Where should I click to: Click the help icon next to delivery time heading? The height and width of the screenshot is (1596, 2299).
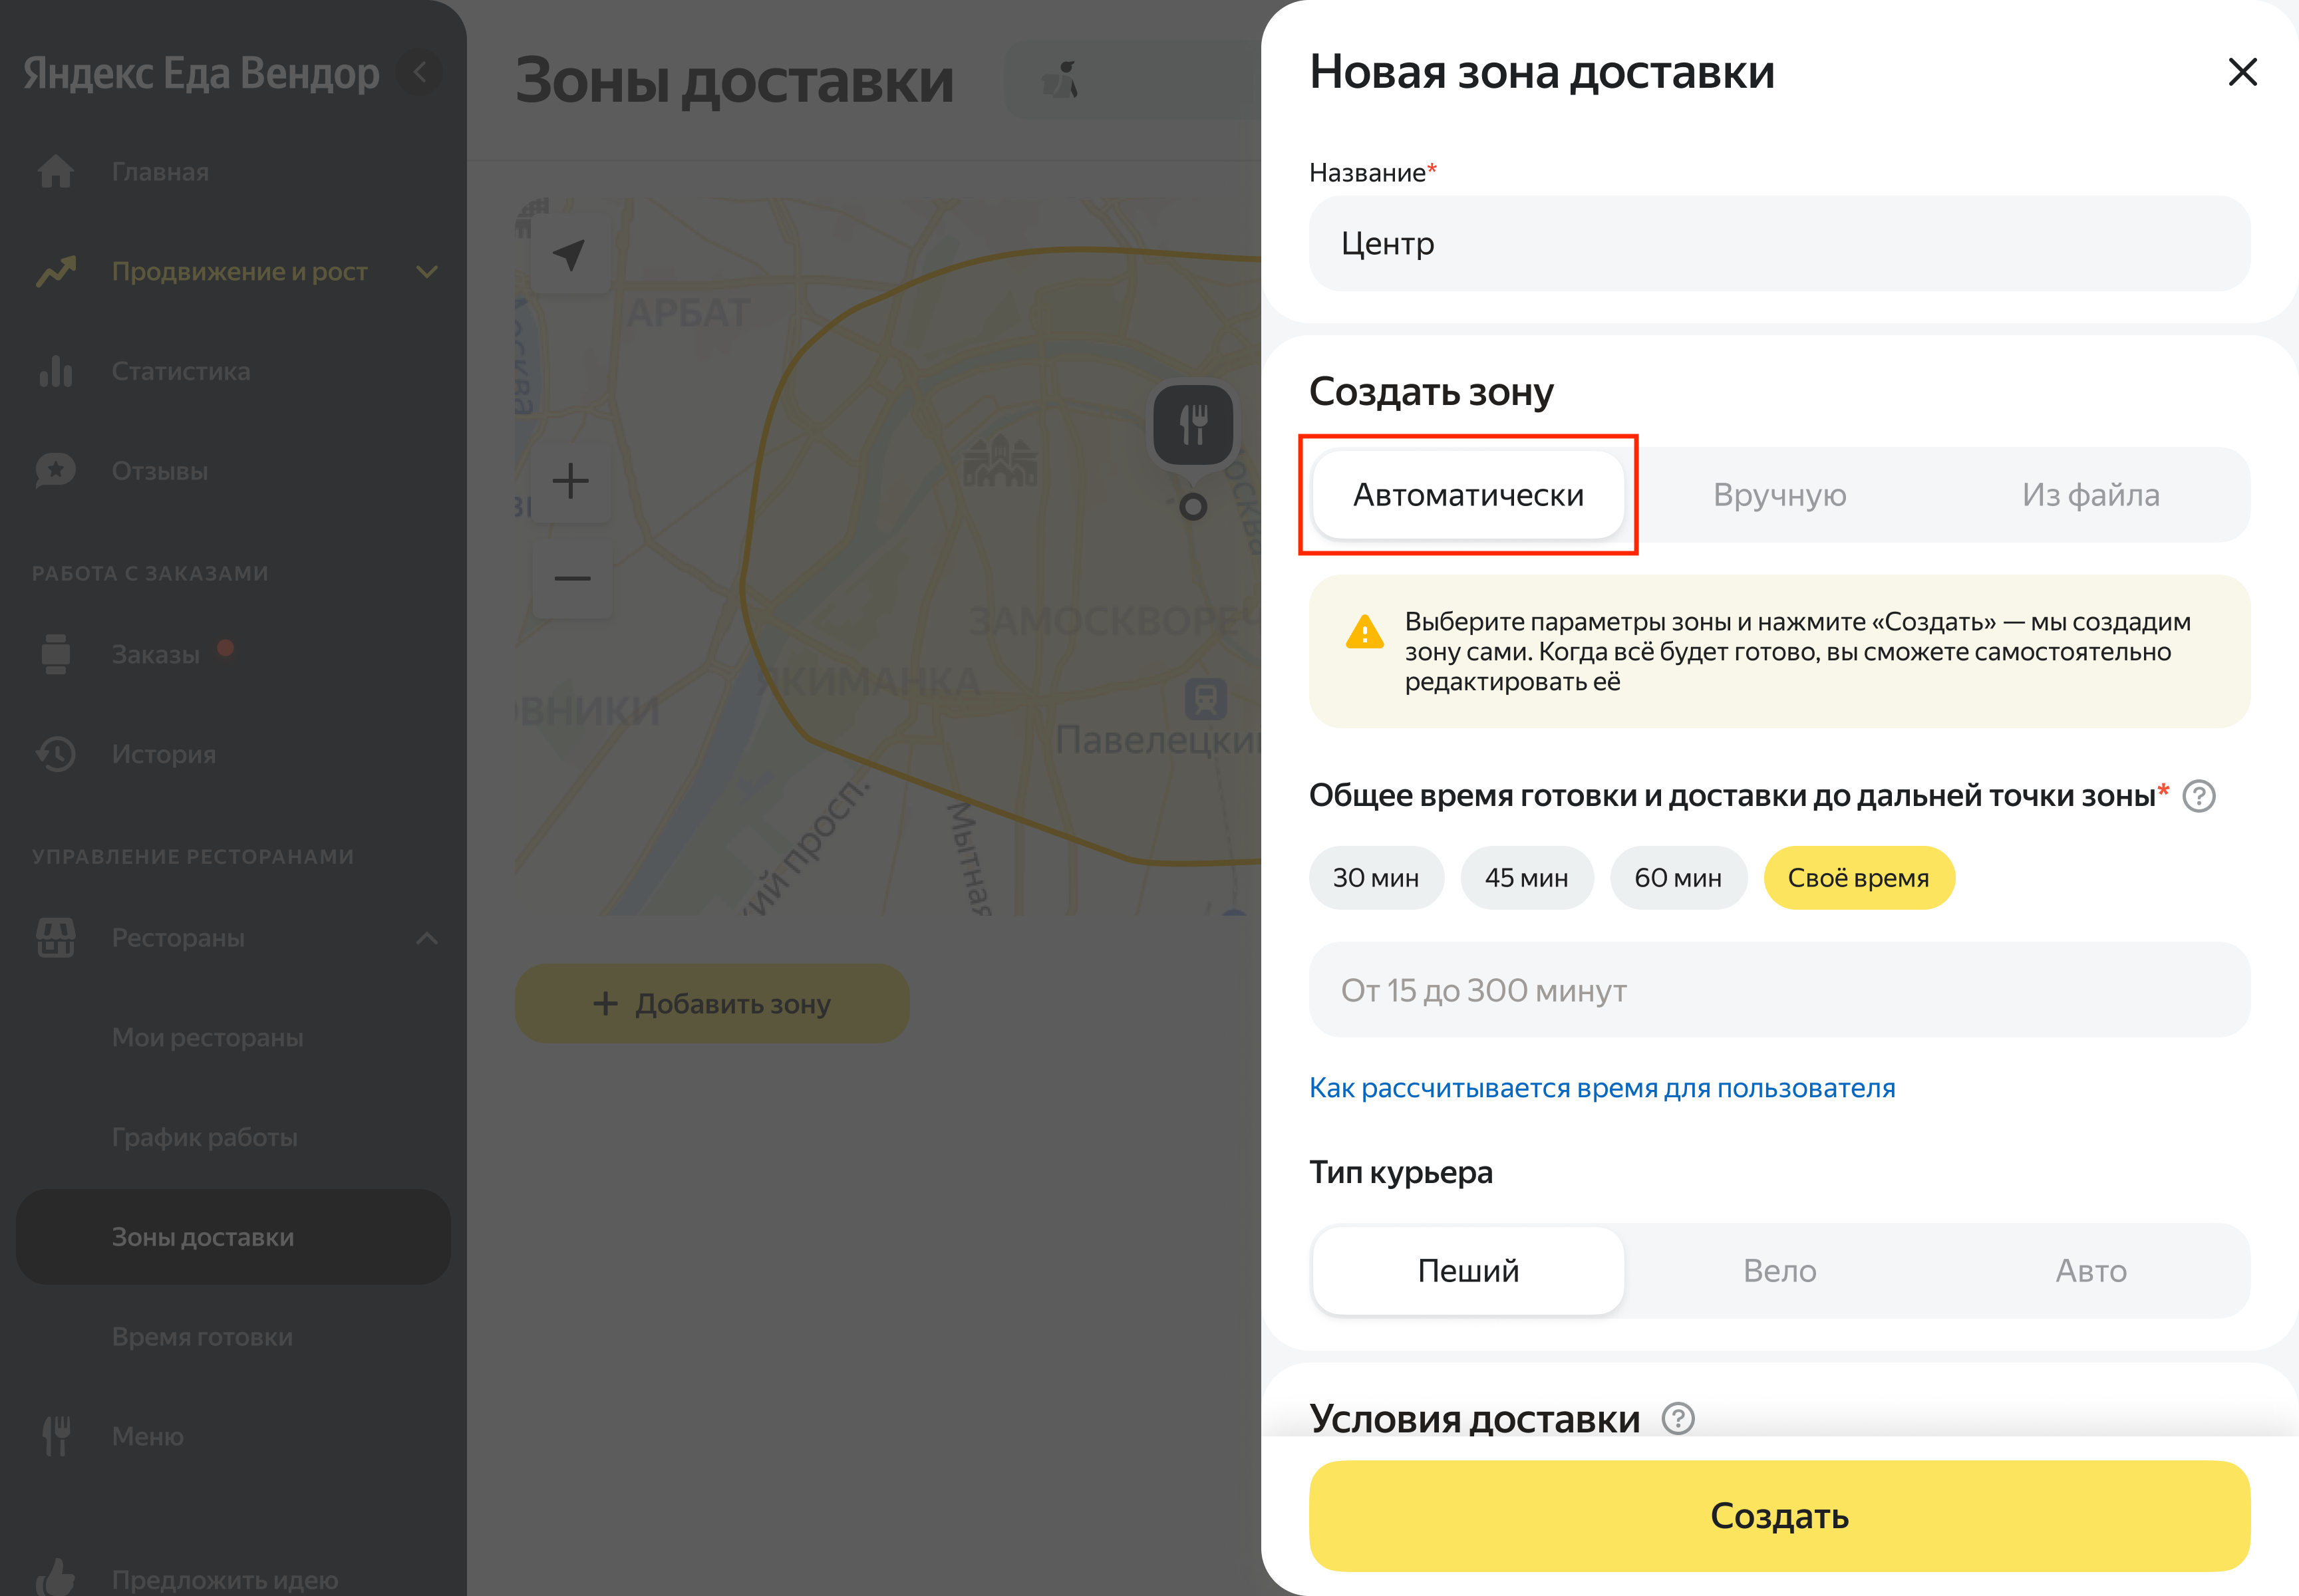tap(2198, 796)
